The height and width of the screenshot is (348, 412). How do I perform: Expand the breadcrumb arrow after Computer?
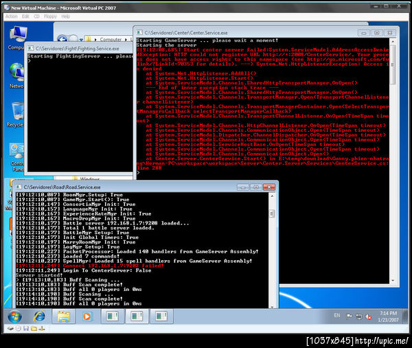pos(126,40)
